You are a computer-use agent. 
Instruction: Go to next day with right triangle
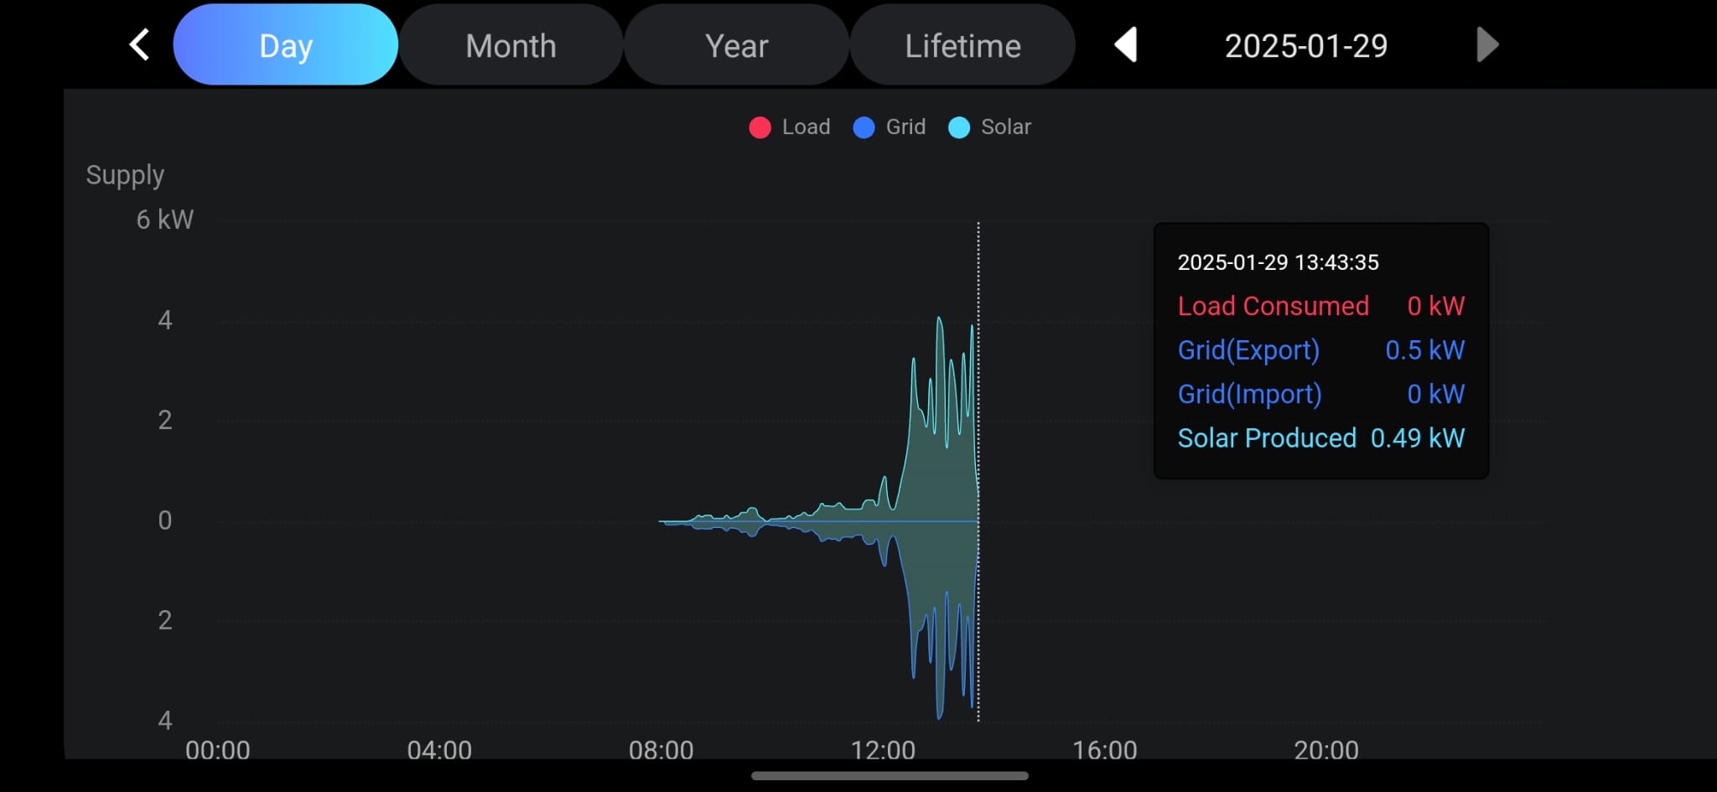point(1486,44)
